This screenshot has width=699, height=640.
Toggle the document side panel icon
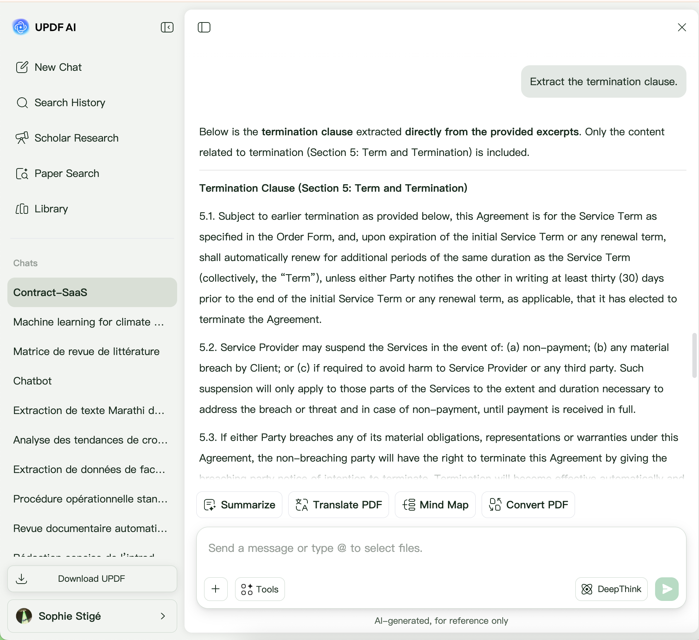(x=204, y=27)
